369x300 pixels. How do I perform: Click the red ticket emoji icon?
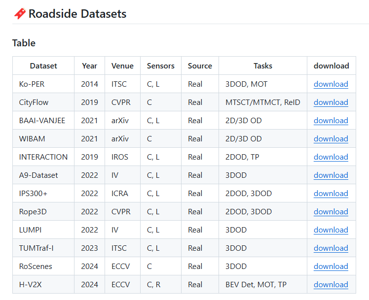[20, 14]
